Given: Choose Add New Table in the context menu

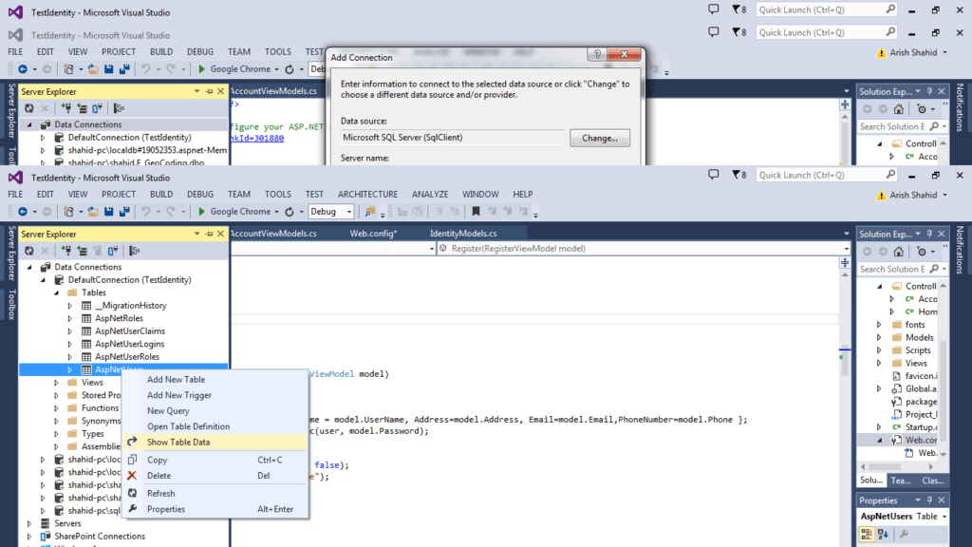Looking at the screenshot, I should point(176,380).
